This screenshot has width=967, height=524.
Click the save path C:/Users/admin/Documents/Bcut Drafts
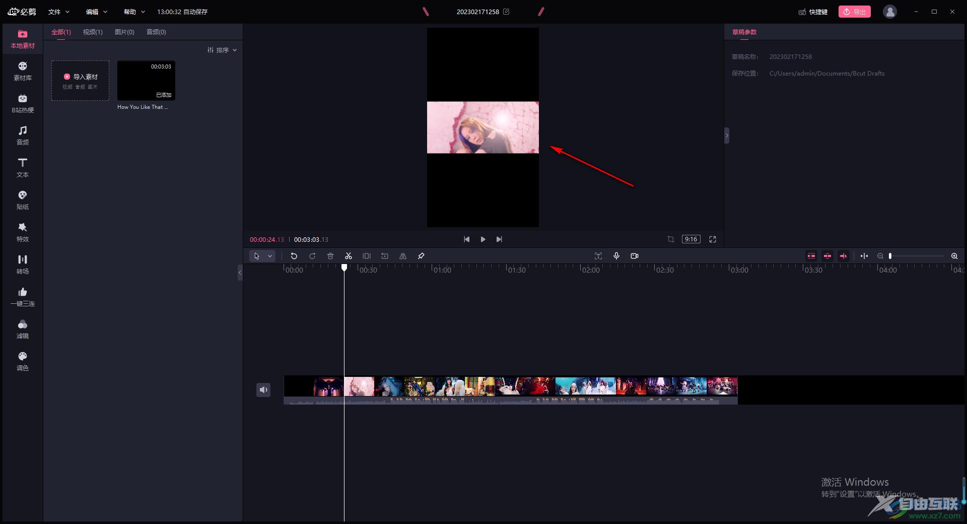826,74
